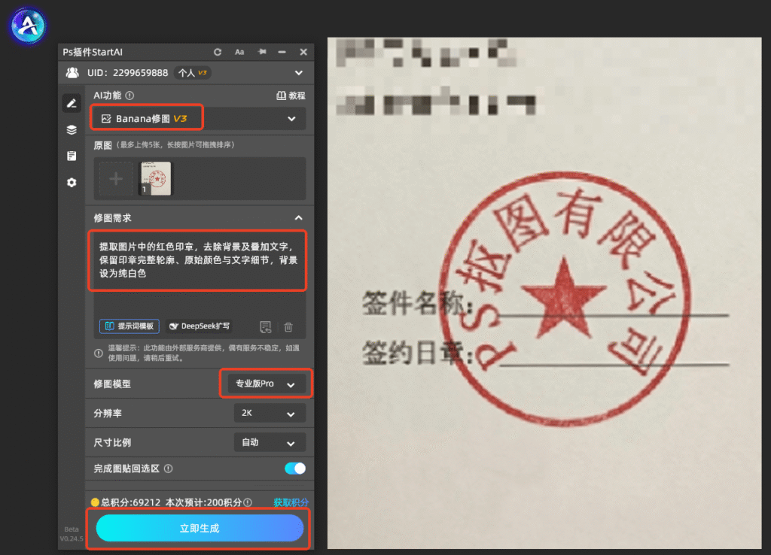Click the 立即生成 generate button
771x555 pixels.
(200, 528)
